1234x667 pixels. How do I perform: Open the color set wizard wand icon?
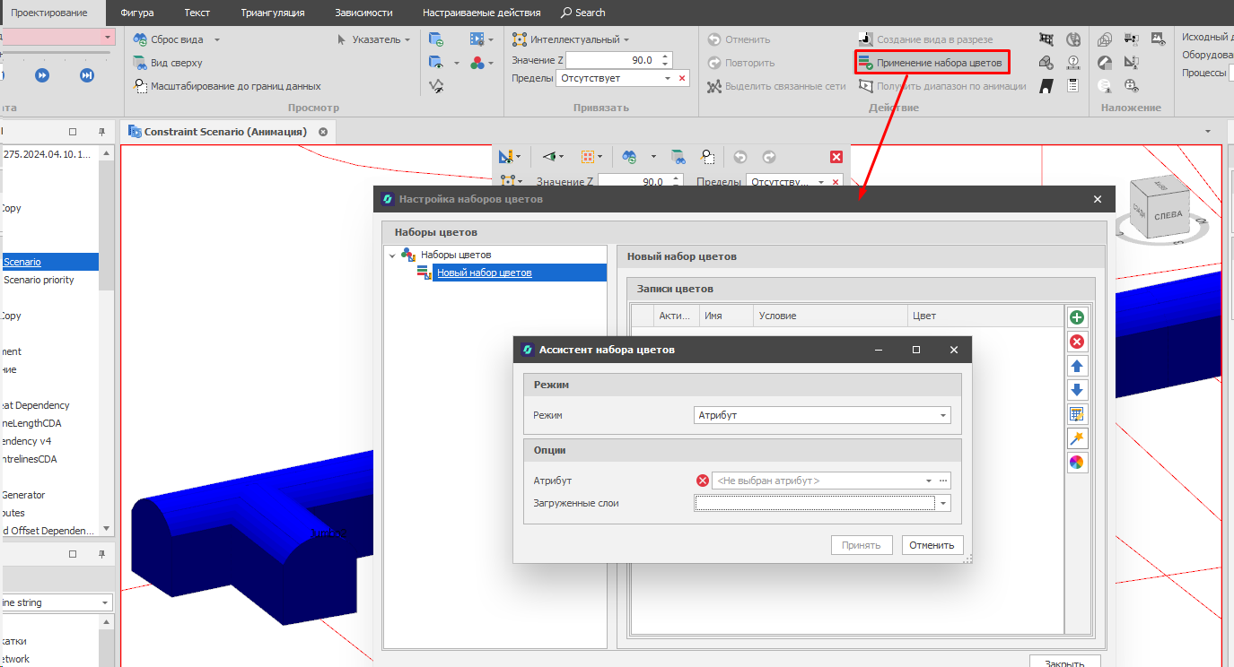point(1077,438)
